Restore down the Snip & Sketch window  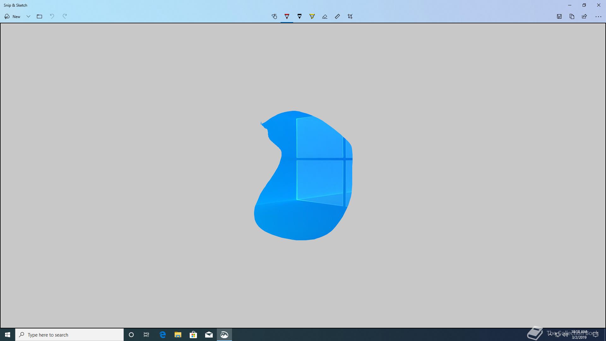(x=584, y=5)
